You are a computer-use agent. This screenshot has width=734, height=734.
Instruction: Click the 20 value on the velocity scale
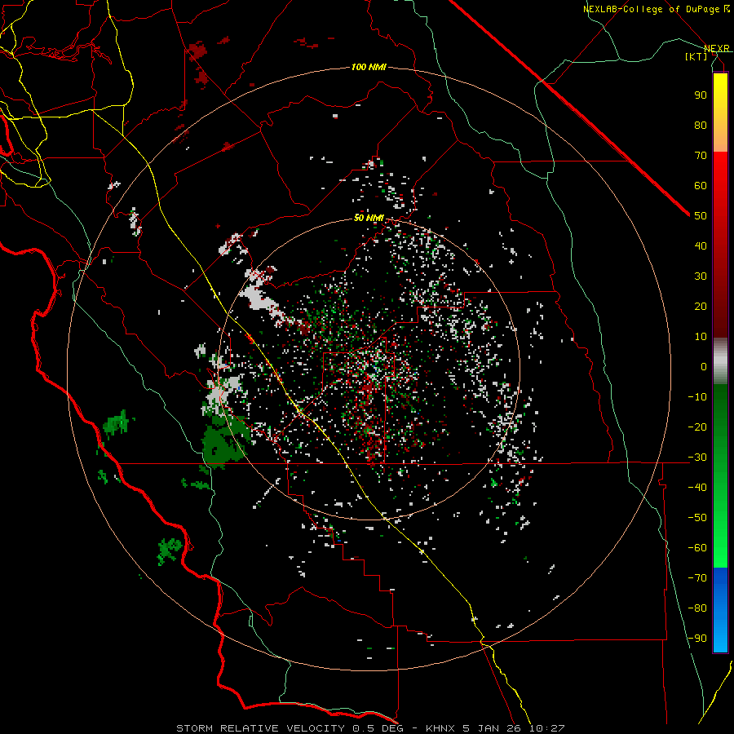coord(701,306)
